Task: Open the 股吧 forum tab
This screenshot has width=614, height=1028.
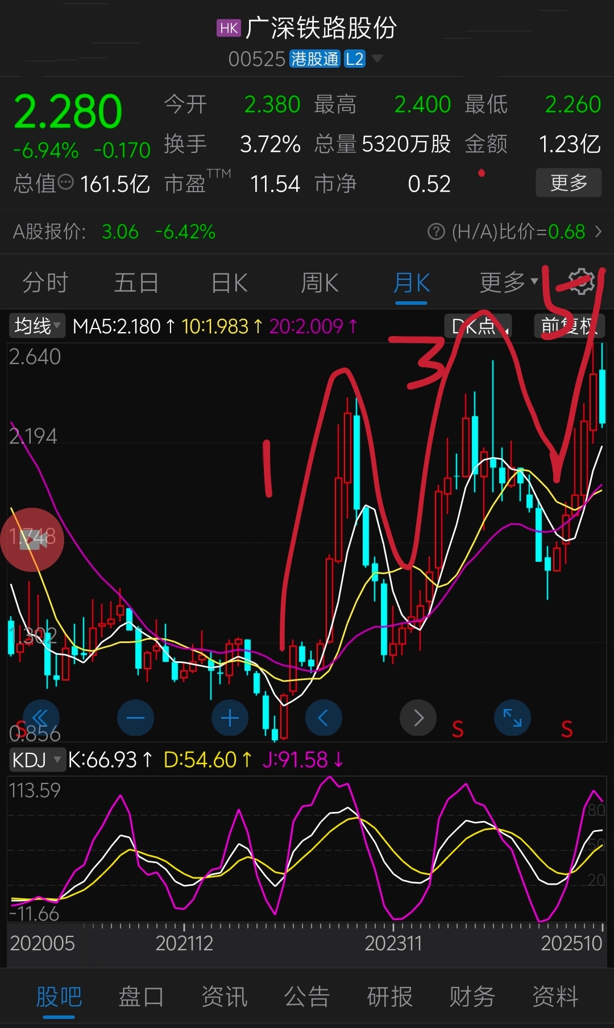Action: pyautogui.click(x=59, y=997)
